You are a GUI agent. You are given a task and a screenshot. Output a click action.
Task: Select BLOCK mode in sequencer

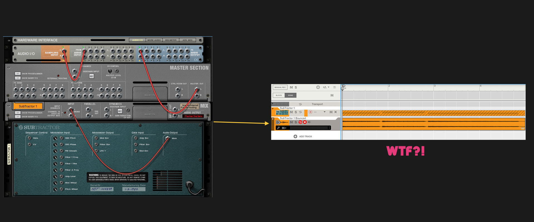(279, 95)
